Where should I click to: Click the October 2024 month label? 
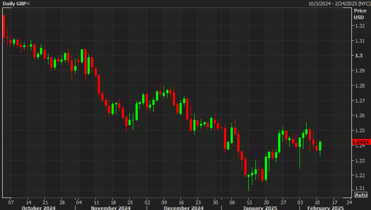[x=39, y=208]
